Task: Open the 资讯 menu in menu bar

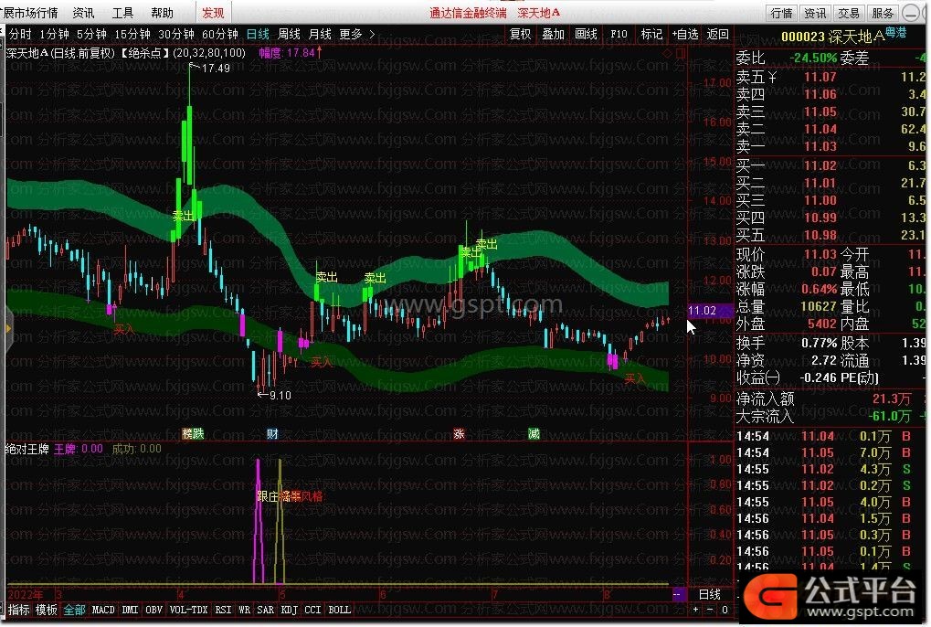Action: pos(83,13)
